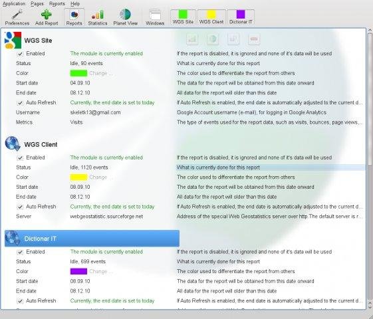Click the purple Dictionar IT color swatch

pos(78,271)
